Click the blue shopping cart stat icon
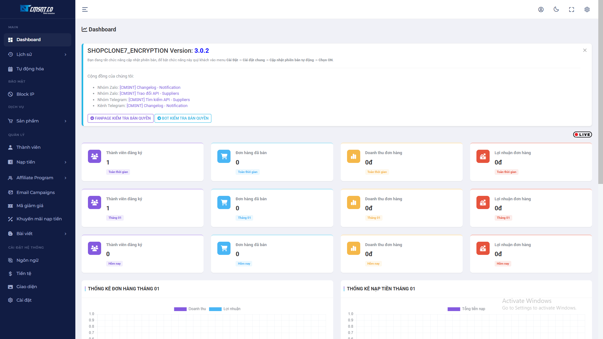603x339 pixels. (x=224, y=156)
